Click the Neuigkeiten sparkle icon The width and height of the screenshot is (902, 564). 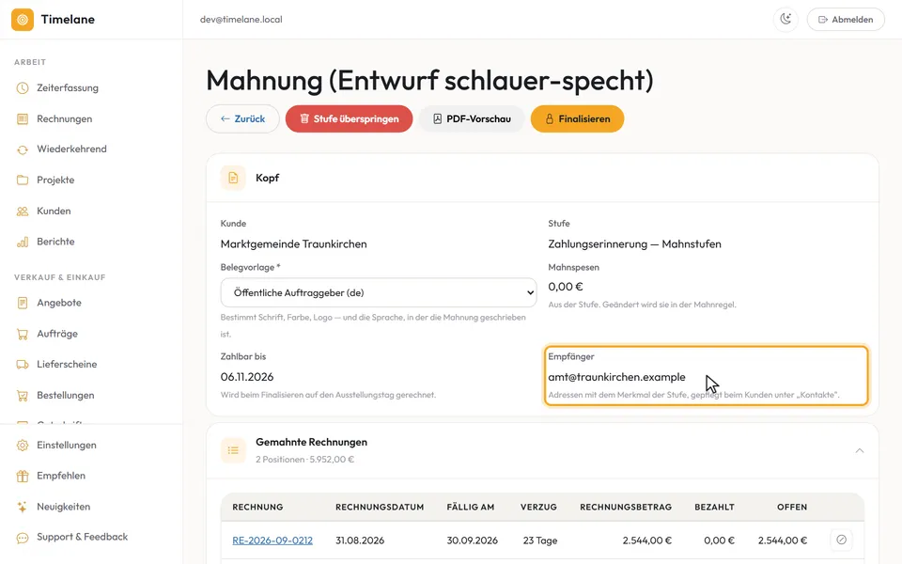(x=23, y=507)
